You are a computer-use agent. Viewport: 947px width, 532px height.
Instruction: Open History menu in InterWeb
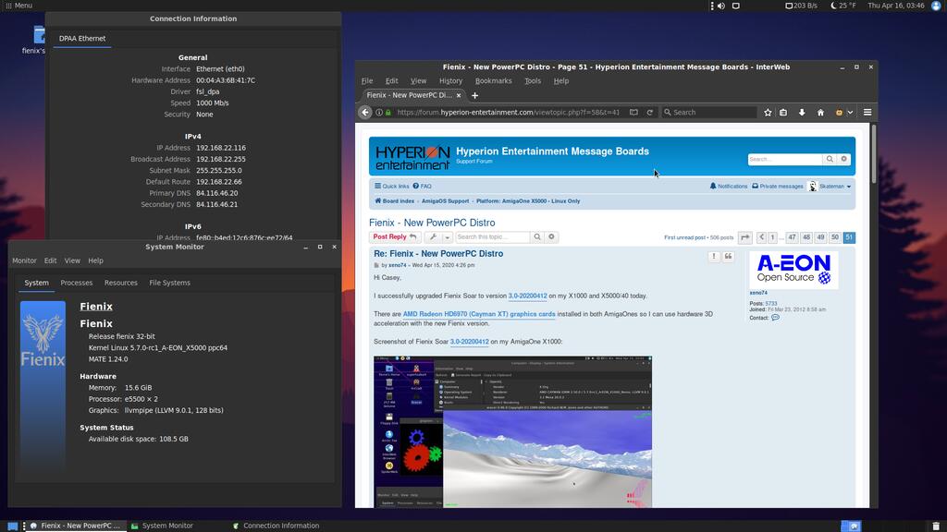coord(450,81)
